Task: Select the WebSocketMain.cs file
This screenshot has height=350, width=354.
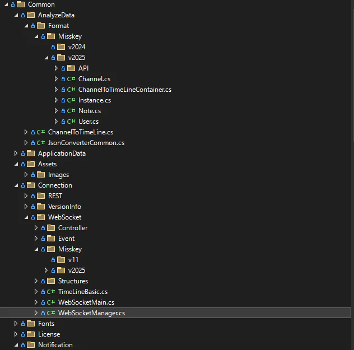Action: pyautogui.click(x=86, y=302)
